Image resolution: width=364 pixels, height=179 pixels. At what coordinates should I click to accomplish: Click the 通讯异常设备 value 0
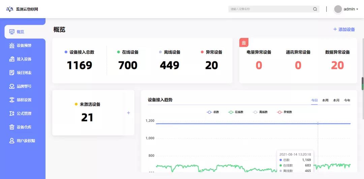pyautogui.click(x=298, y=65)
